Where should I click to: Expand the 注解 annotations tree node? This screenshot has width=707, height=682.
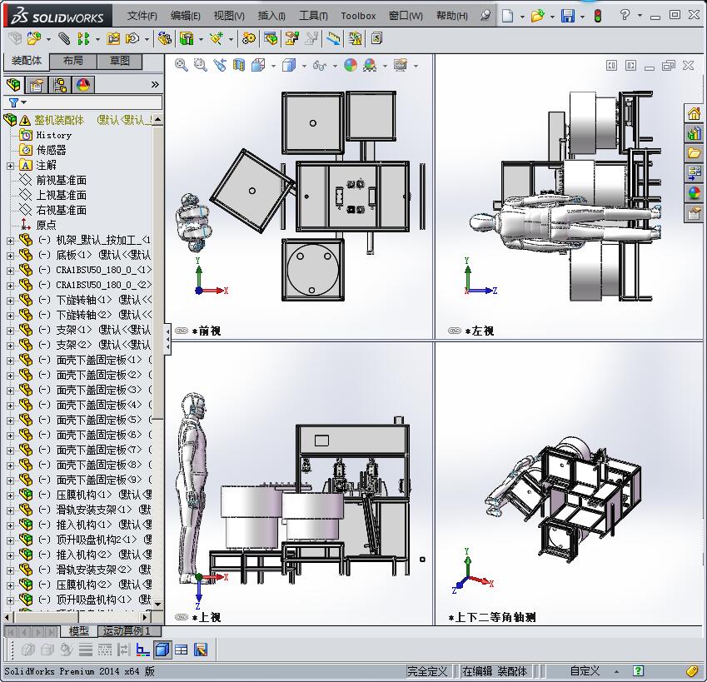click(x=10, y=166)
